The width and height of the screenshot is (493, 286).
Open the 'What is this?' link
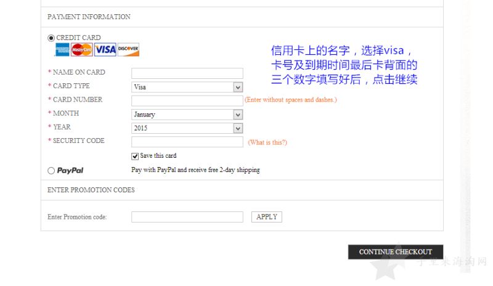coord(267,142)
